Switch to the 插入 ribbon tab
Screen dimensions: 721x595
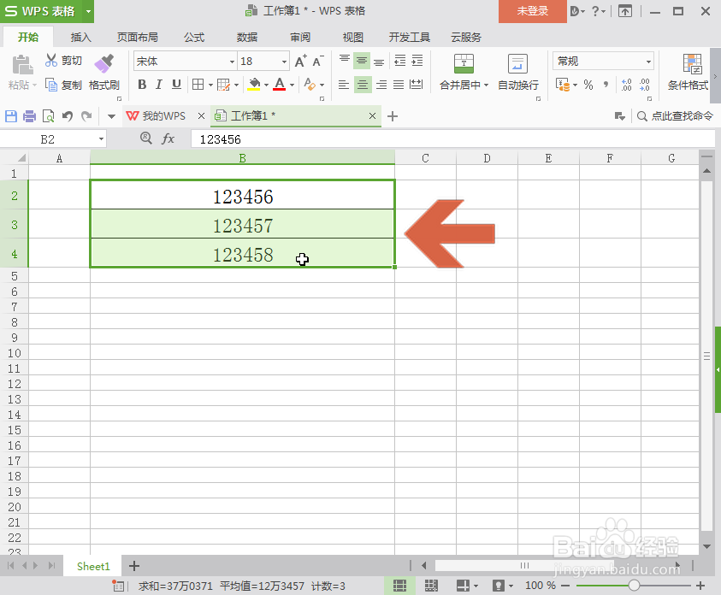point(81,38)
